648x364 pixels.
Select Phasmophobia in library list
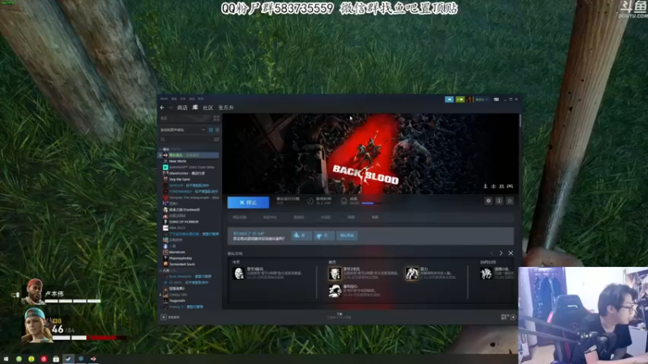pos(180,258)
